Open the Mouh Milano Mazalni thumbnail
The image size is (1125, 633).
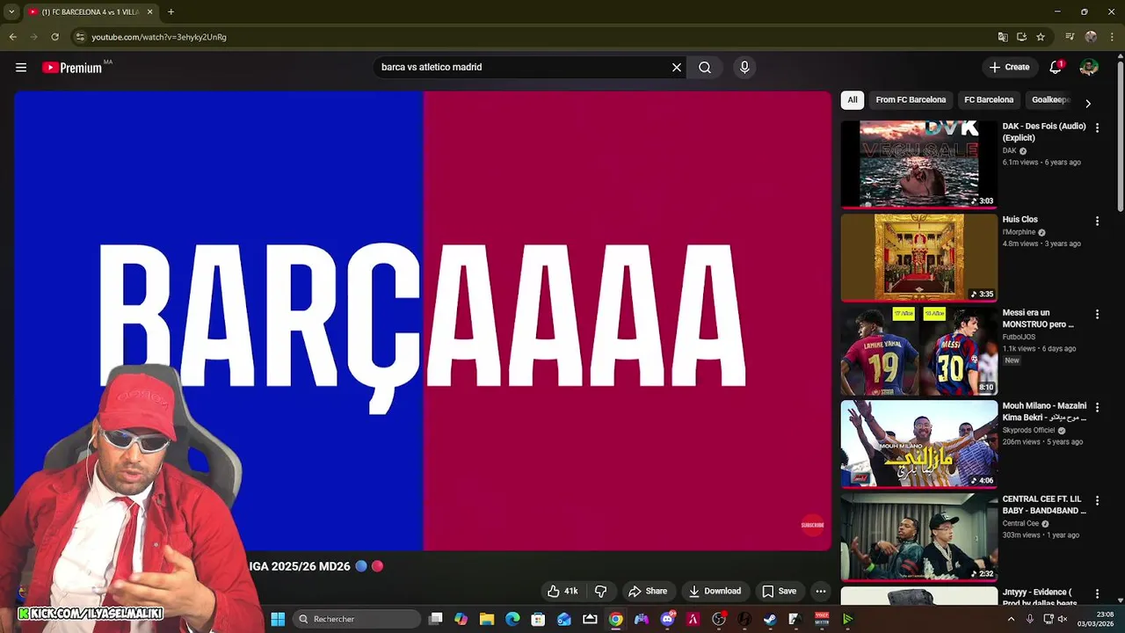pyautogui.click(x=918, y=444)
